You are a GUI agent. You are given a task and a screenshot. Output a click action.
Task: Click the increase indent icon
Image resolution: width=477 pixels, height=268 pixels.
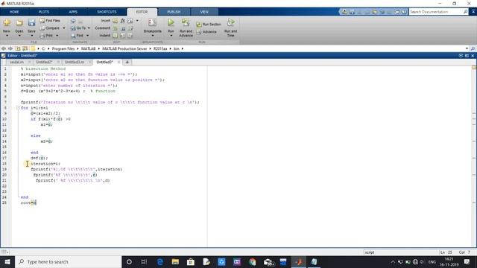click(x=123, y=36)
